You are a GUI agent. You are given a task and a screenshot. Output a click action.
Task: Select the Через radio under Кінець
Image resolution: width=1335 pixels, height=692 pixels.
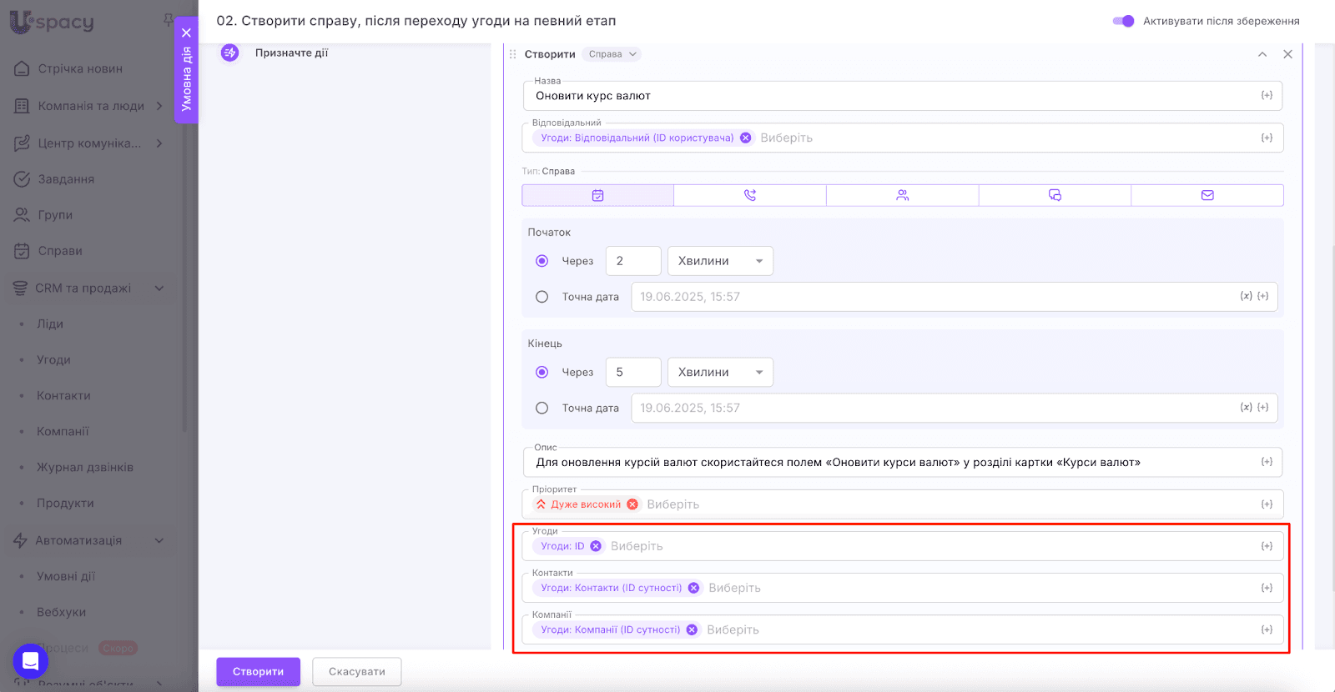pyautogui.click(x=542, y=372)
